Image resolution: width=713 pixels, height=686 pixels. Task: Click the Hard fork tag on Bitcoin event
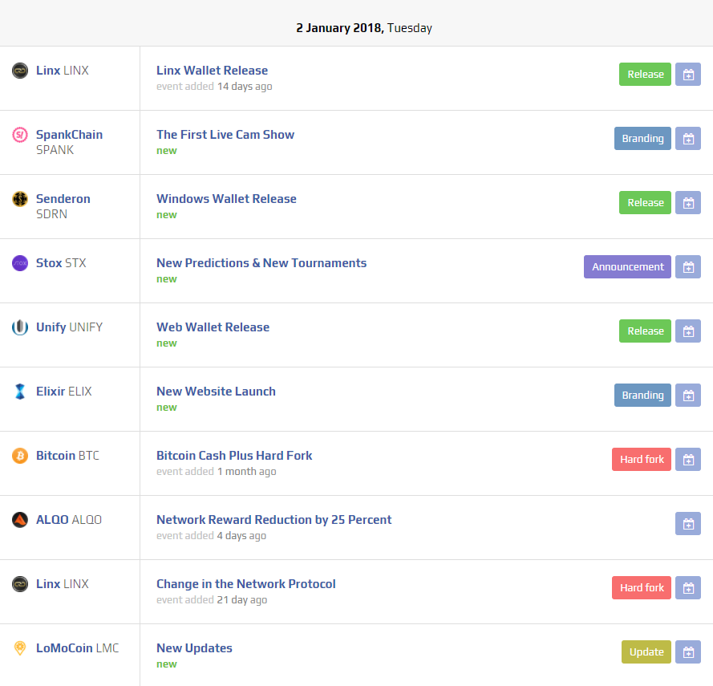(x=642, y=459)
